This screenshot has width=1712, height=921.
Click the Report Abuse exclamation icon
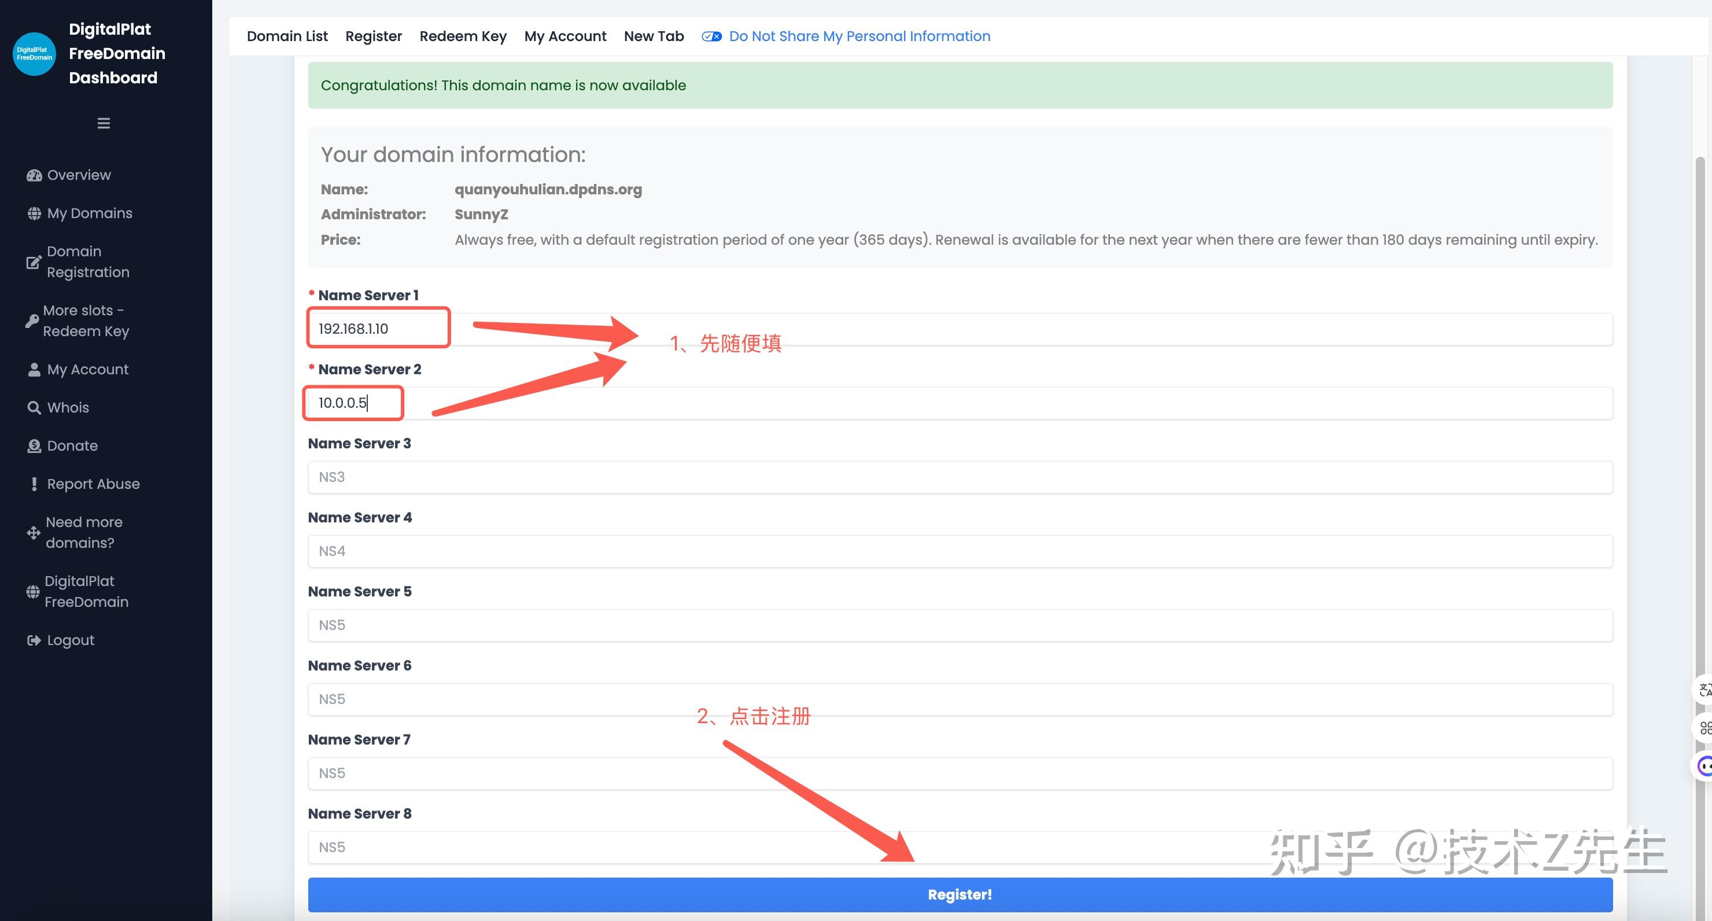pos(35,484)
